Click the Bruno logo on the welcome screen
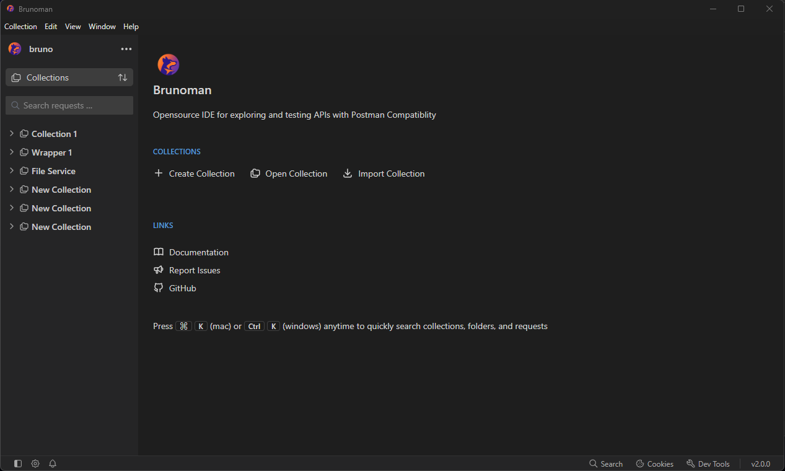Image resolution: width=785 pixels, height=471 pixels. (x=168, y=64)
